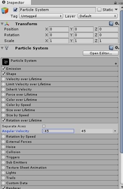The image size is (123, 189).
Task: Enable the Collision module toggle
Action: point(4,152)
